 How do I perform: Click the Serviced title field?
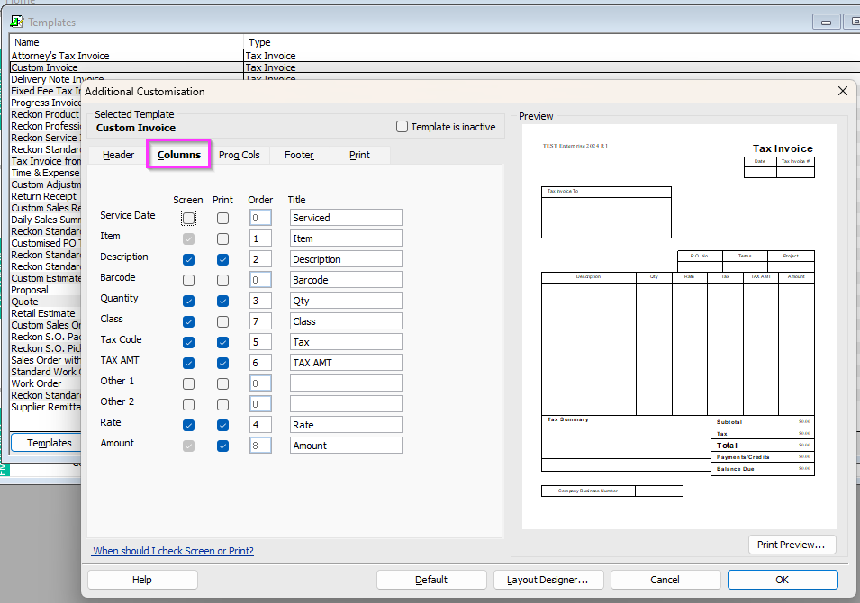(x=346, y=218)
